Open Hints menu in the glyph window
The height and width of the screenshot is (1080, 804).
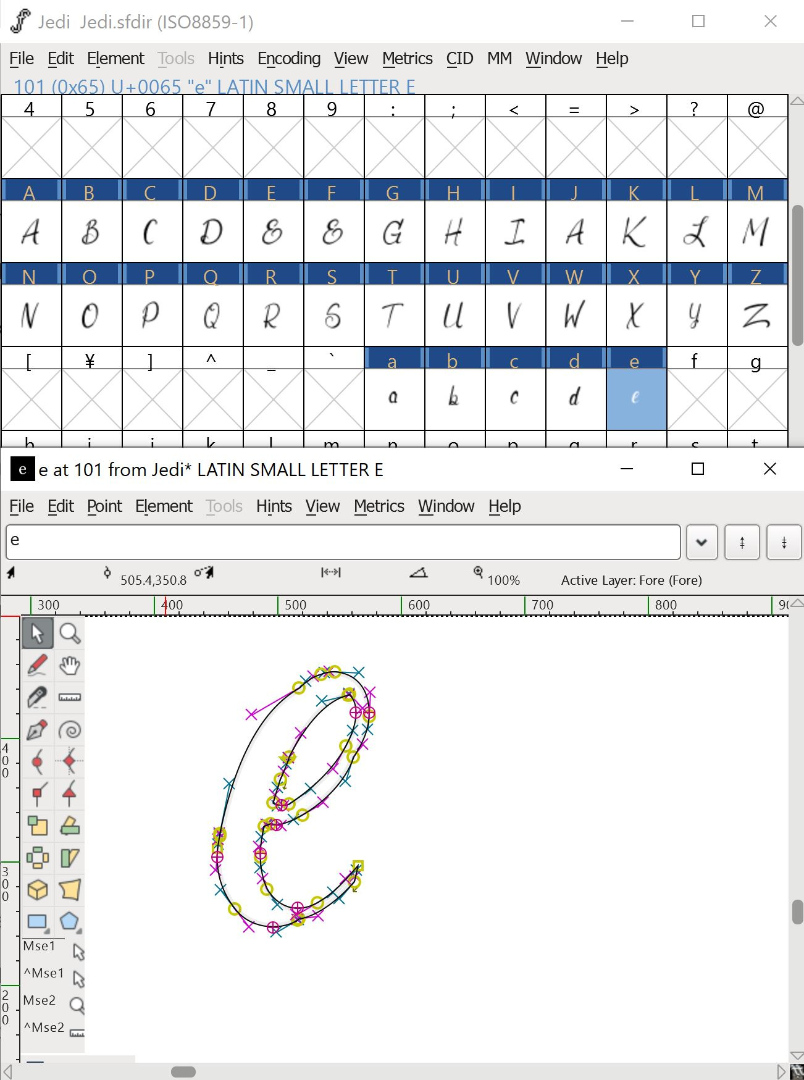274,506
